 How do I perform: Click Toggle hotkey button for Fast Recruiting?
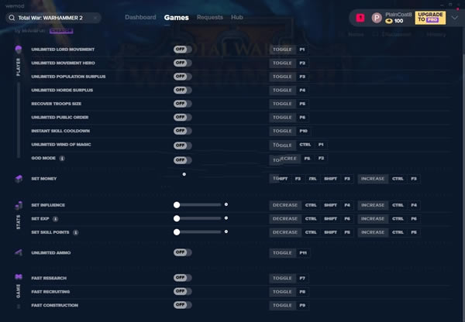tap(282, 292)
